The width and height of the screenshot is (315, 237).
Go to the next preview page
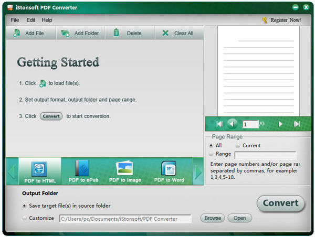[280, 124]
